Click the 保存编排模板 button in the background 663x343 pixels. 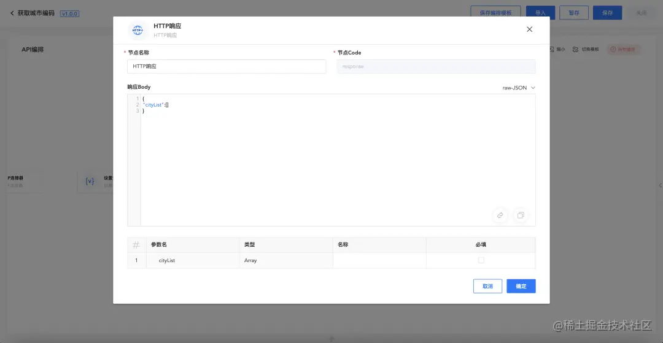click(495, 13)
